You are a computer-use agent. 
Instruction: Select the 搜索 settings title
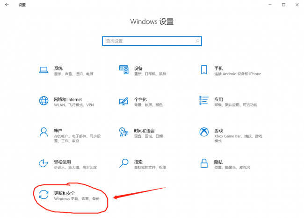point(138,162)
